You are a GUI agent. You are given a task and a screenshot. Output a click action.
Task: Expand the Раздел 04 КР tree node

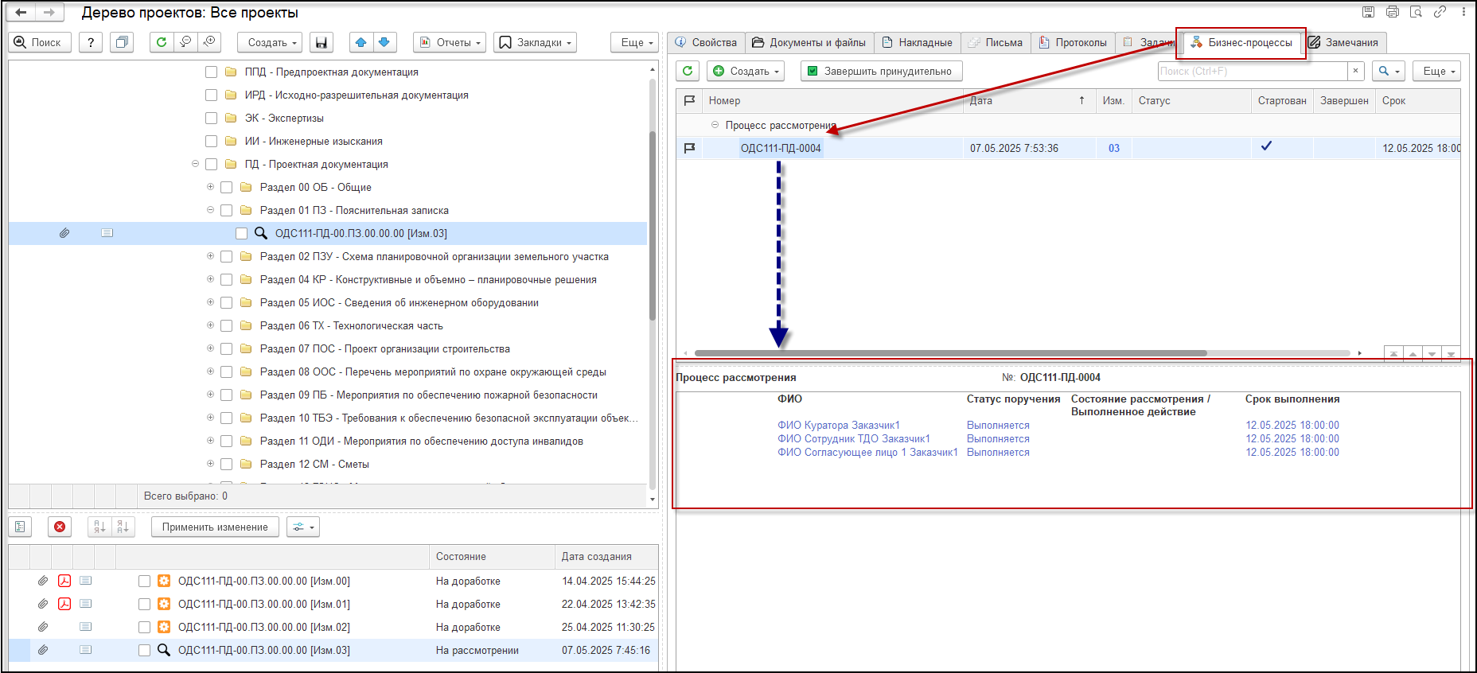click(210, 279)
